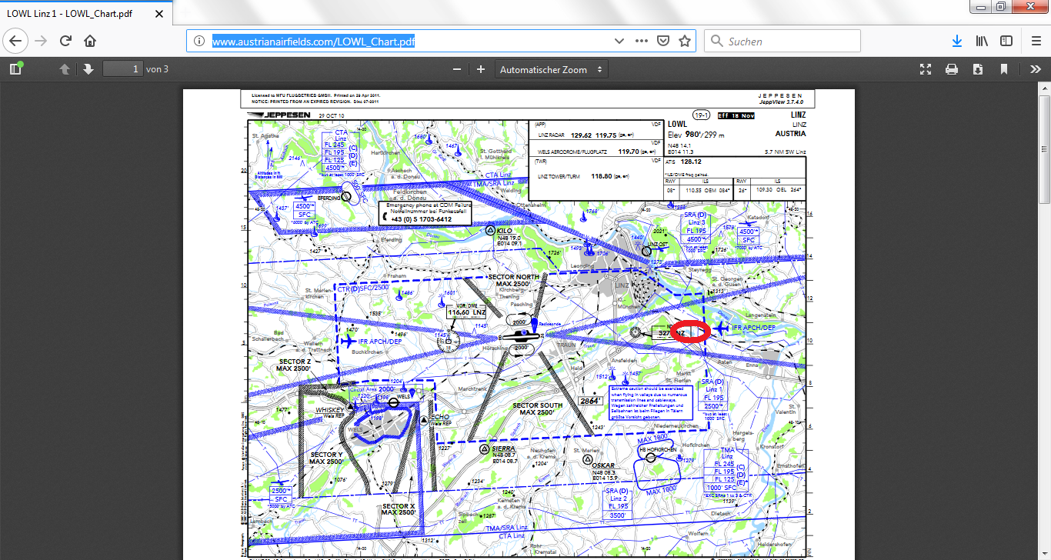This screenshot has width=1051, height=560.
Task: Show the address bar history dropdown
Action: point(619,41)
